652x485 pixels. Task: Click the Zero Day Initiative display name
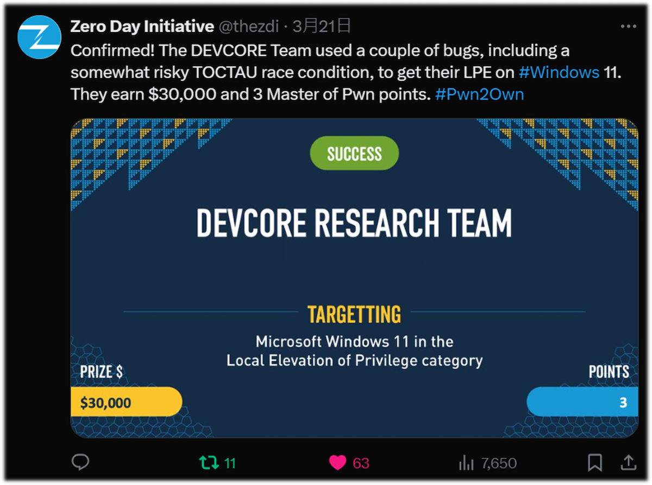click(x=142, y=25)
